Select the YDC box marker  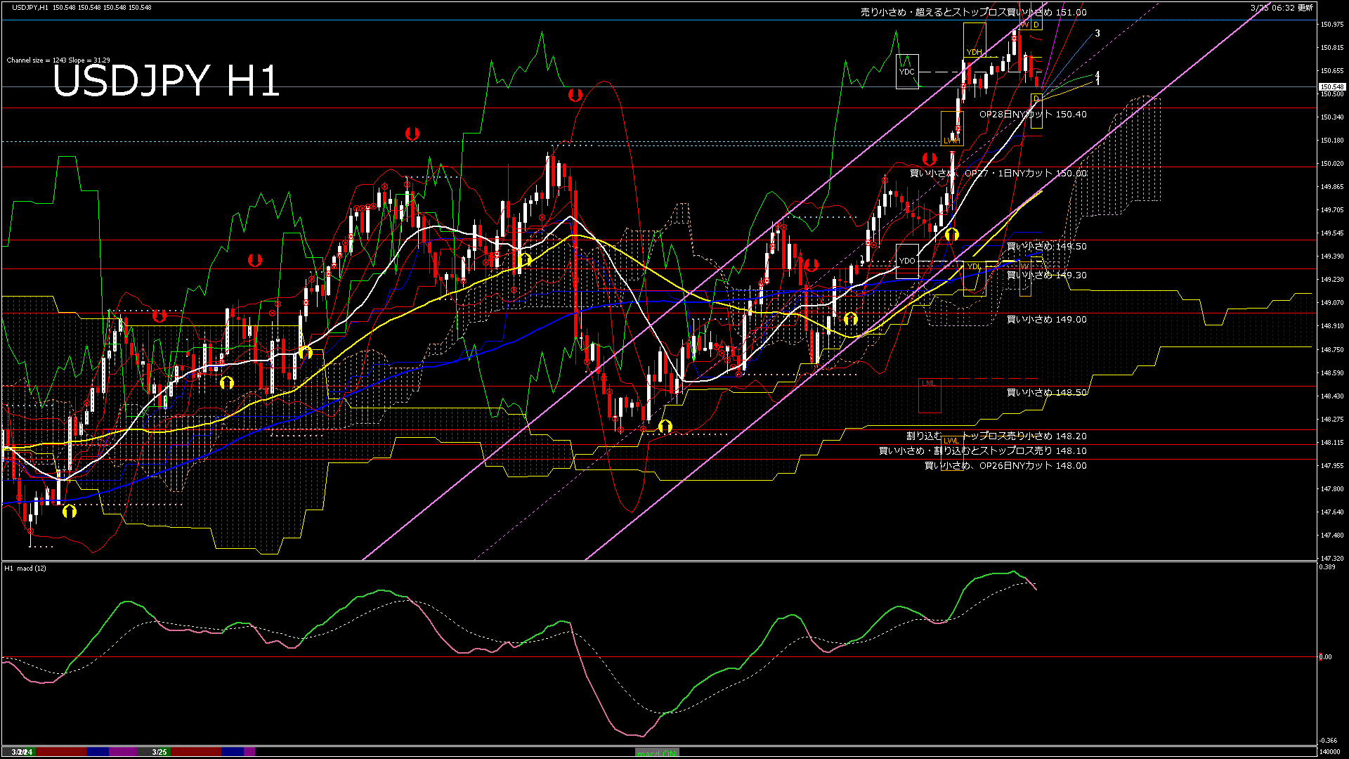pos(907,72)
